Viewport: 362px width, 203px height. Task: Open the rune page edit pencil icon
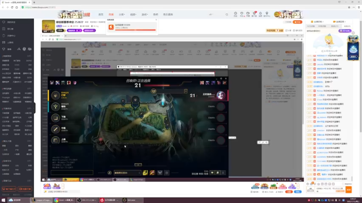point(110,173)
